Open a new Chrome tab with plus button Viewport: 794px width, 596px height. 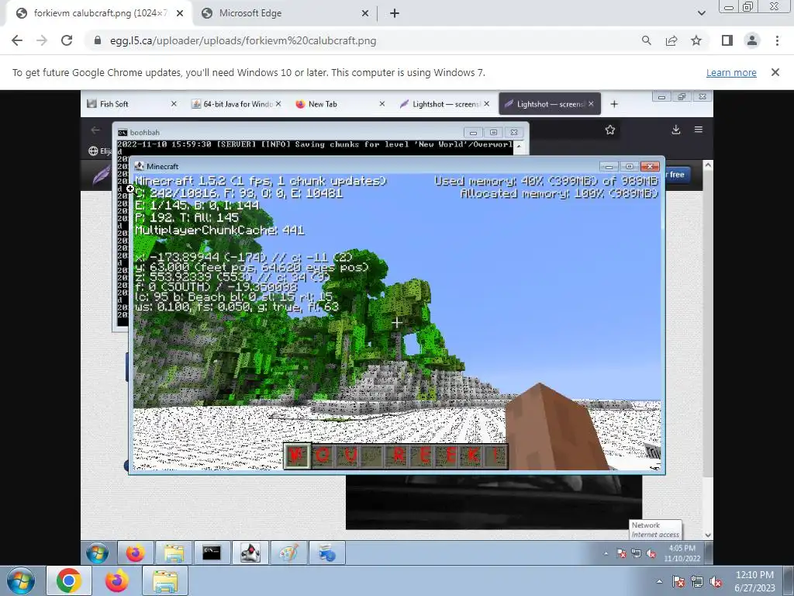pyautogui.click(x=395, y=13)
